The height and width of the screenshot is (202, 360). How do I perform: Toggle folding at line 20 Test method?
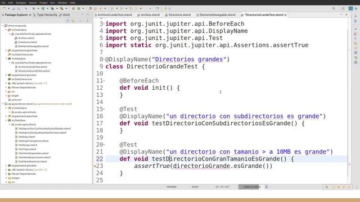104,145
